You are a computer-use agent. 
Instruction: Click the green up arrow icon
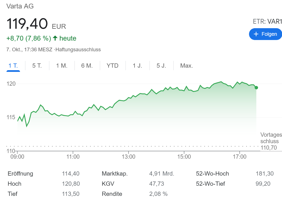[55, 38]
